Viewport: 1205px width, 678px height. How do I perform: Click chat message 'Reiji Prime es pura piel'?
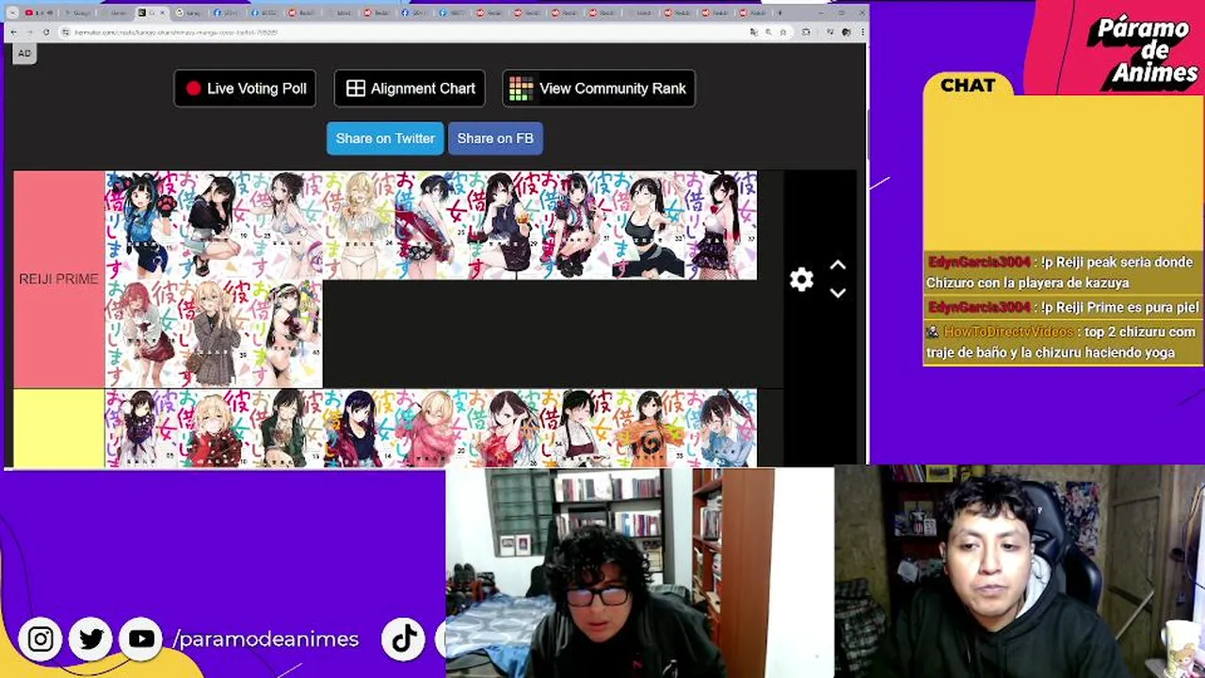[1063, 307]
